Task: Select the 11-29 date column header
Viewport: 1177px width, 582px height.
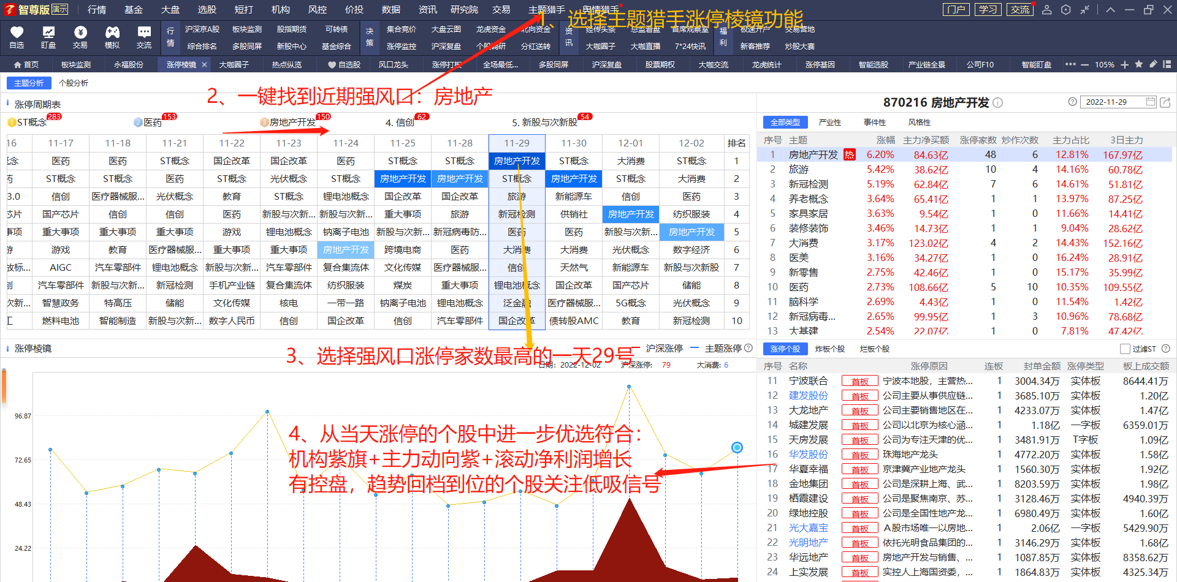Action: point(517,143)
